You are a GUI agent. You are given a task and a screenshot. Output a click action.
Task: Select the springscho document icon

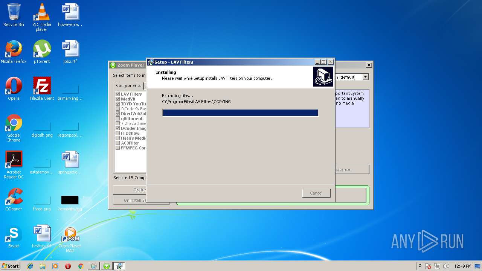coord(70,163)
